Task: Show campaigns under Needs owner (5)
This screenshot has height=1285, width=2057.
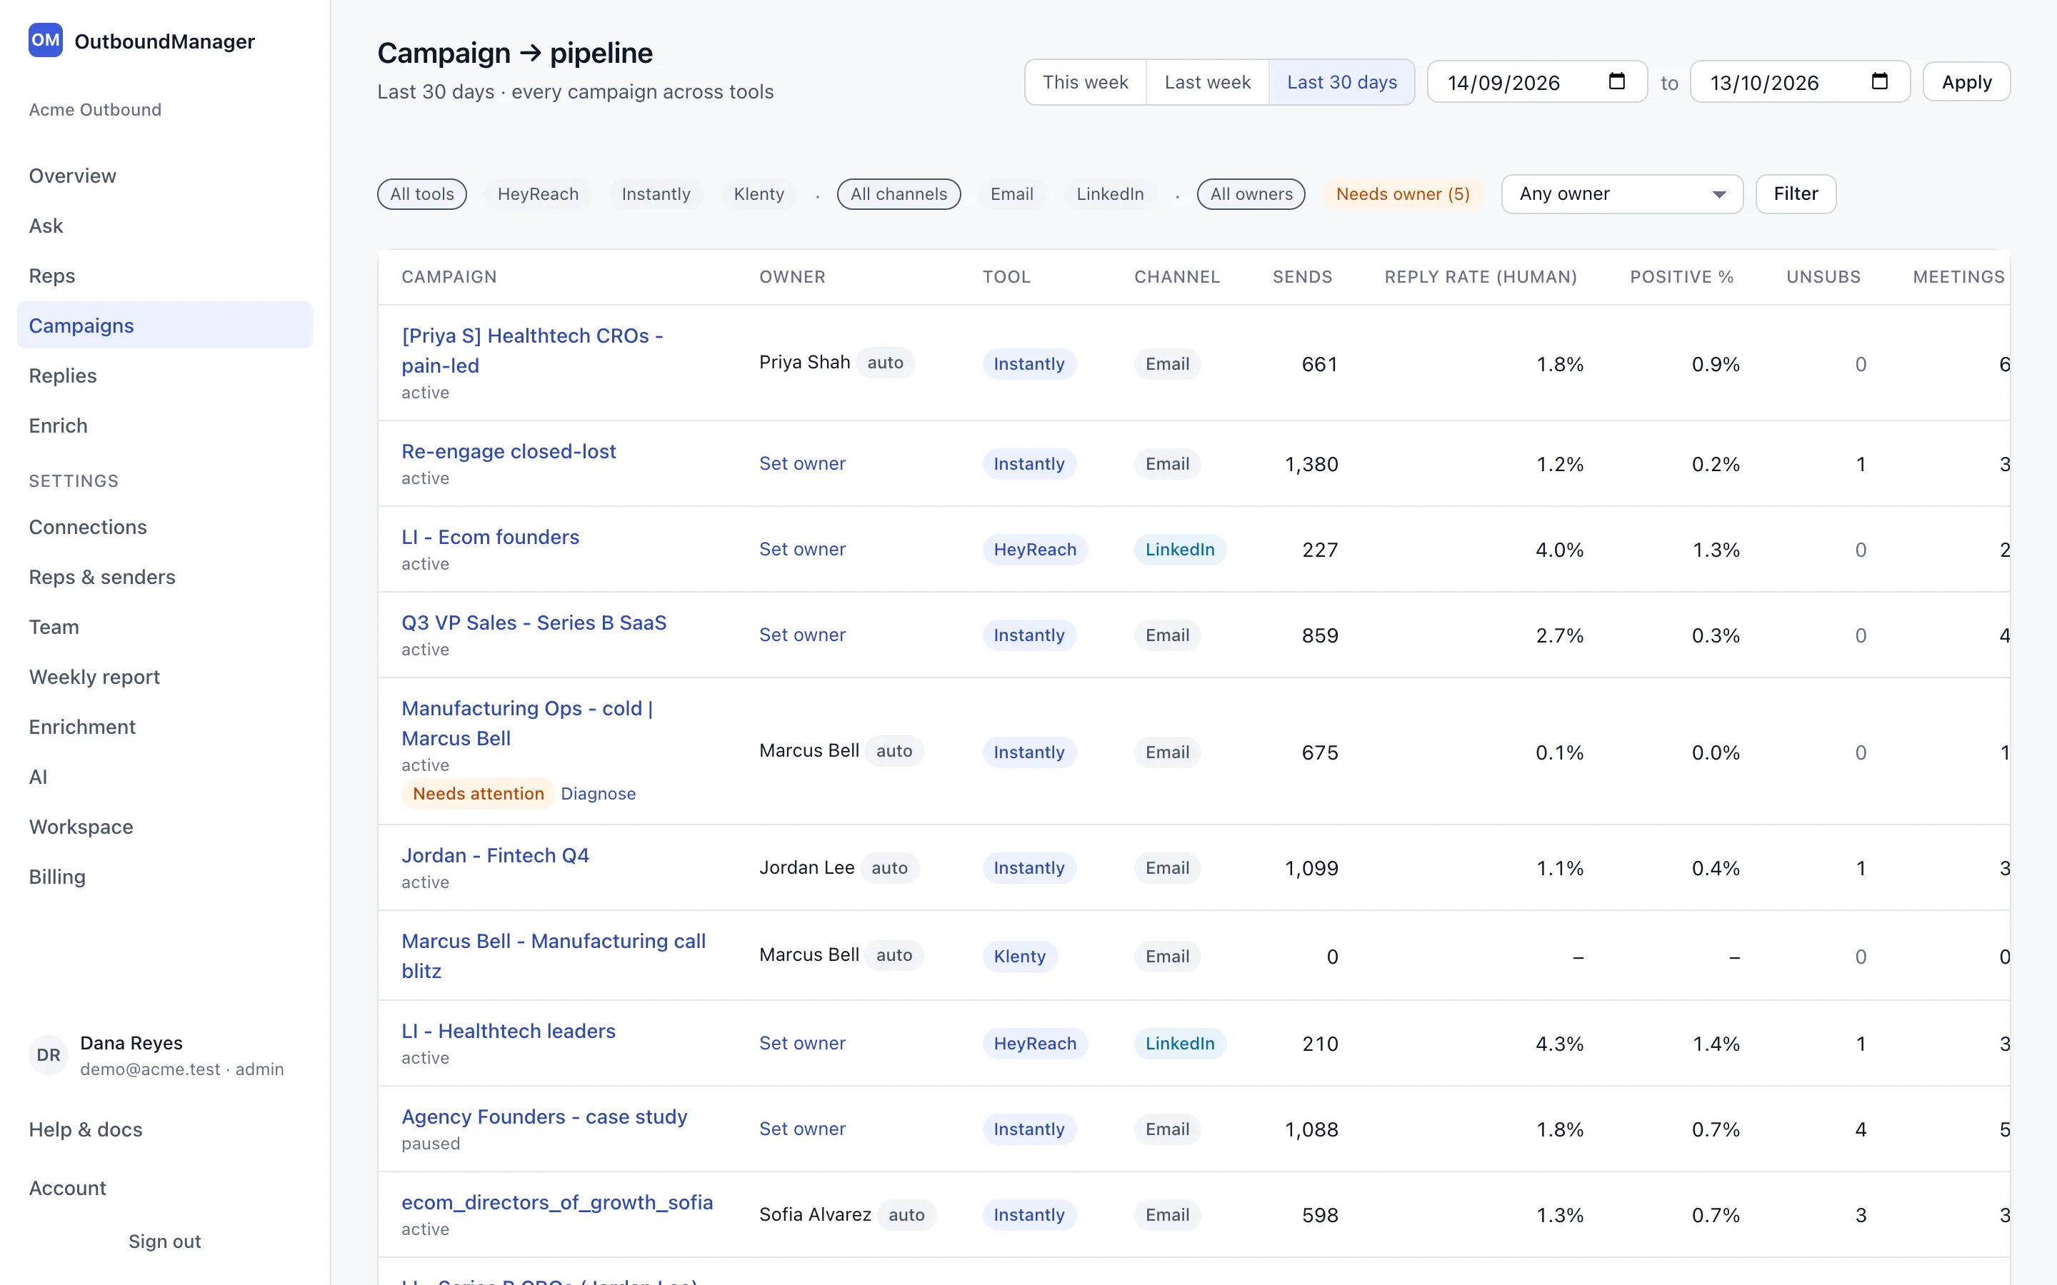Action: click(x=1403, y=193)
